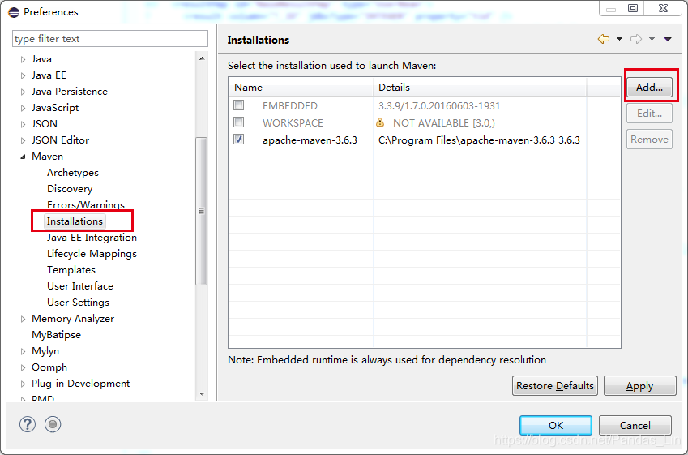Toggle the WORKSPACE installation checkbox
Screen dimensions: 688x455
tap(239, 122)
